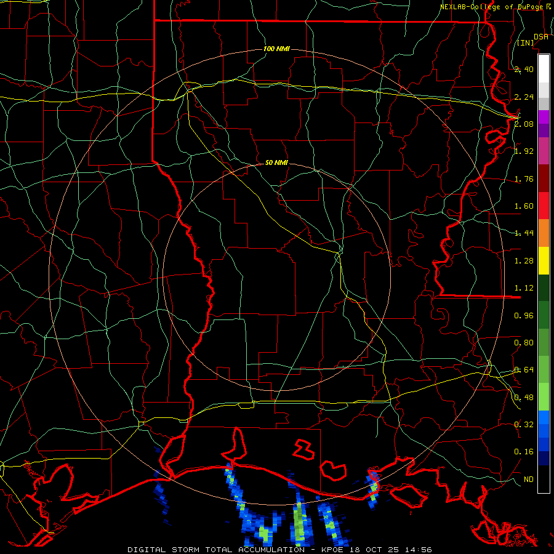Click the ND no-data label

529,480
